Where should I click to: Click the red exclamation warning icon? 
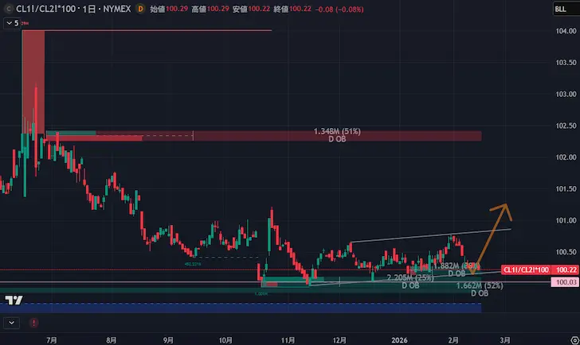click(x=33, y=323)
